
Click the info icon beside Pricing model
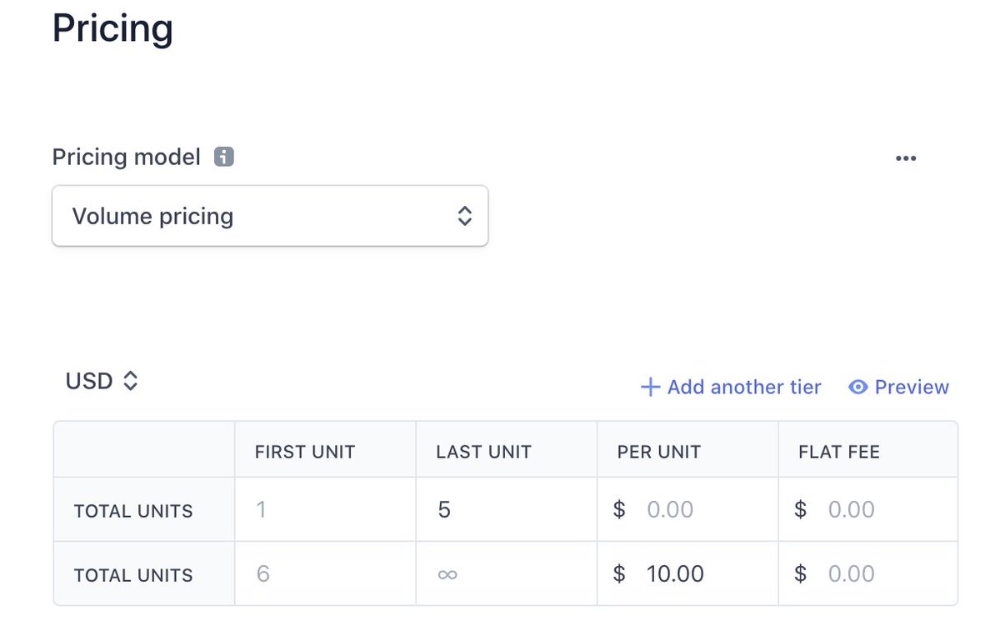point(223,157)
